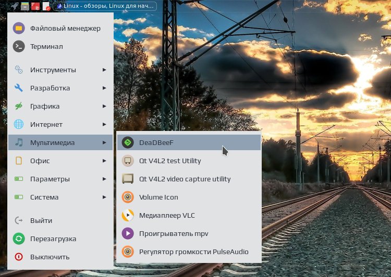Click the wrench icon beside Разработка

[19, 88]
